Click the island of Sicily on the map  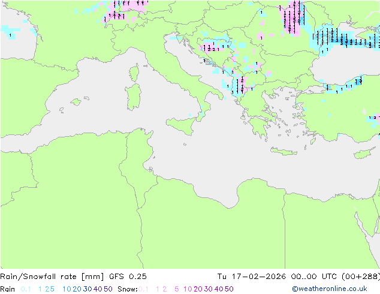tap(182, 125)
